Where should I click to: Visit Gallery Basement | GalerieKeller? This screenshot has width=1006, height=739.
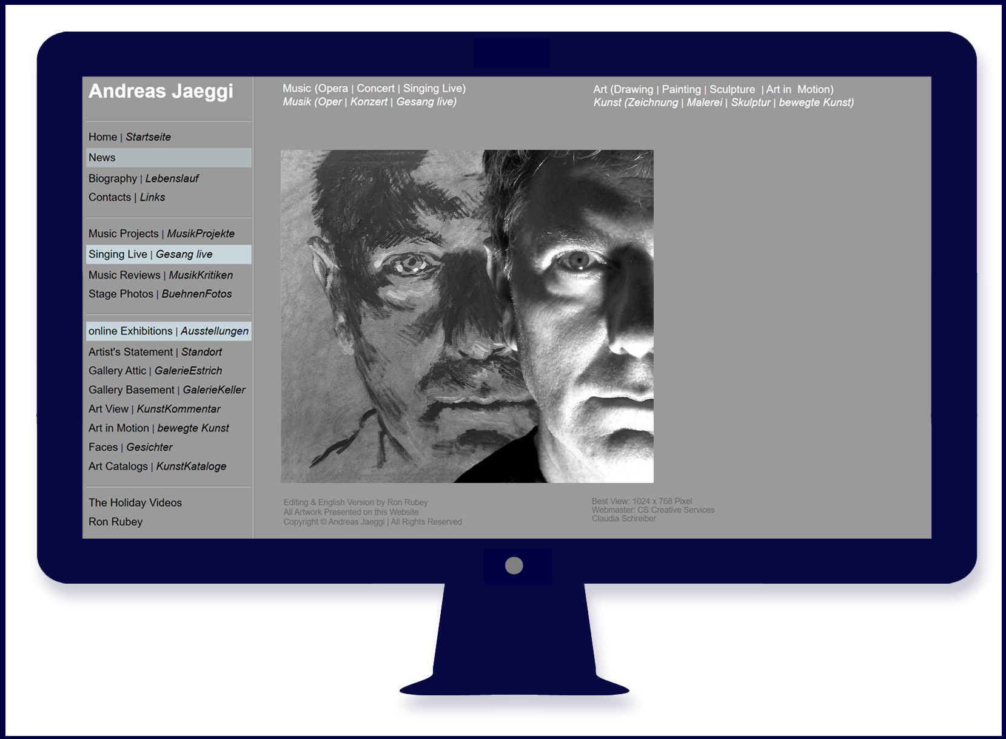click(x=167, y=390)
